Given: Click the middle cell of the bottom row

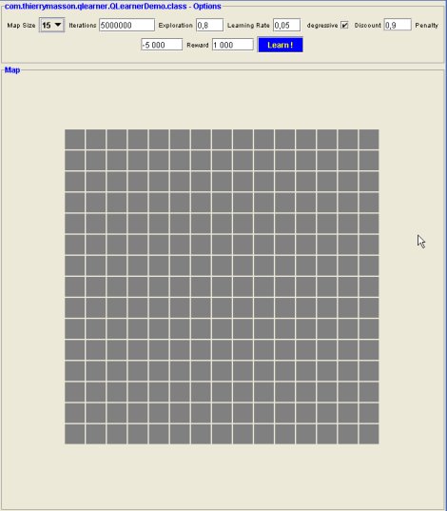Looking at the screenshot, I should coord(222,434).
